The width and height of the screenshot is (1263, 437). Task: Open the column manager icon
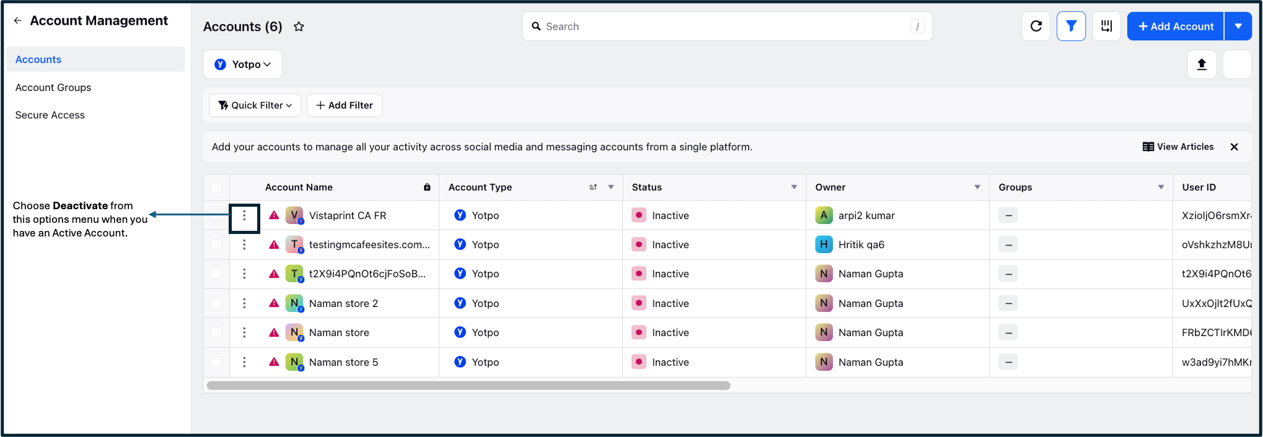tap(1106, 26)
